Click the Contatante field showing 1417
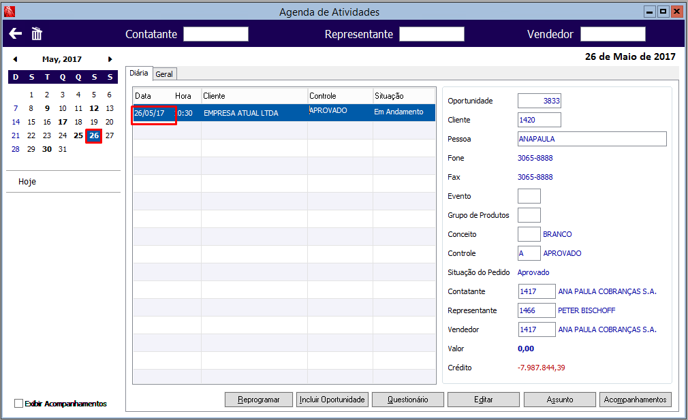 click(x=537, y=291)
